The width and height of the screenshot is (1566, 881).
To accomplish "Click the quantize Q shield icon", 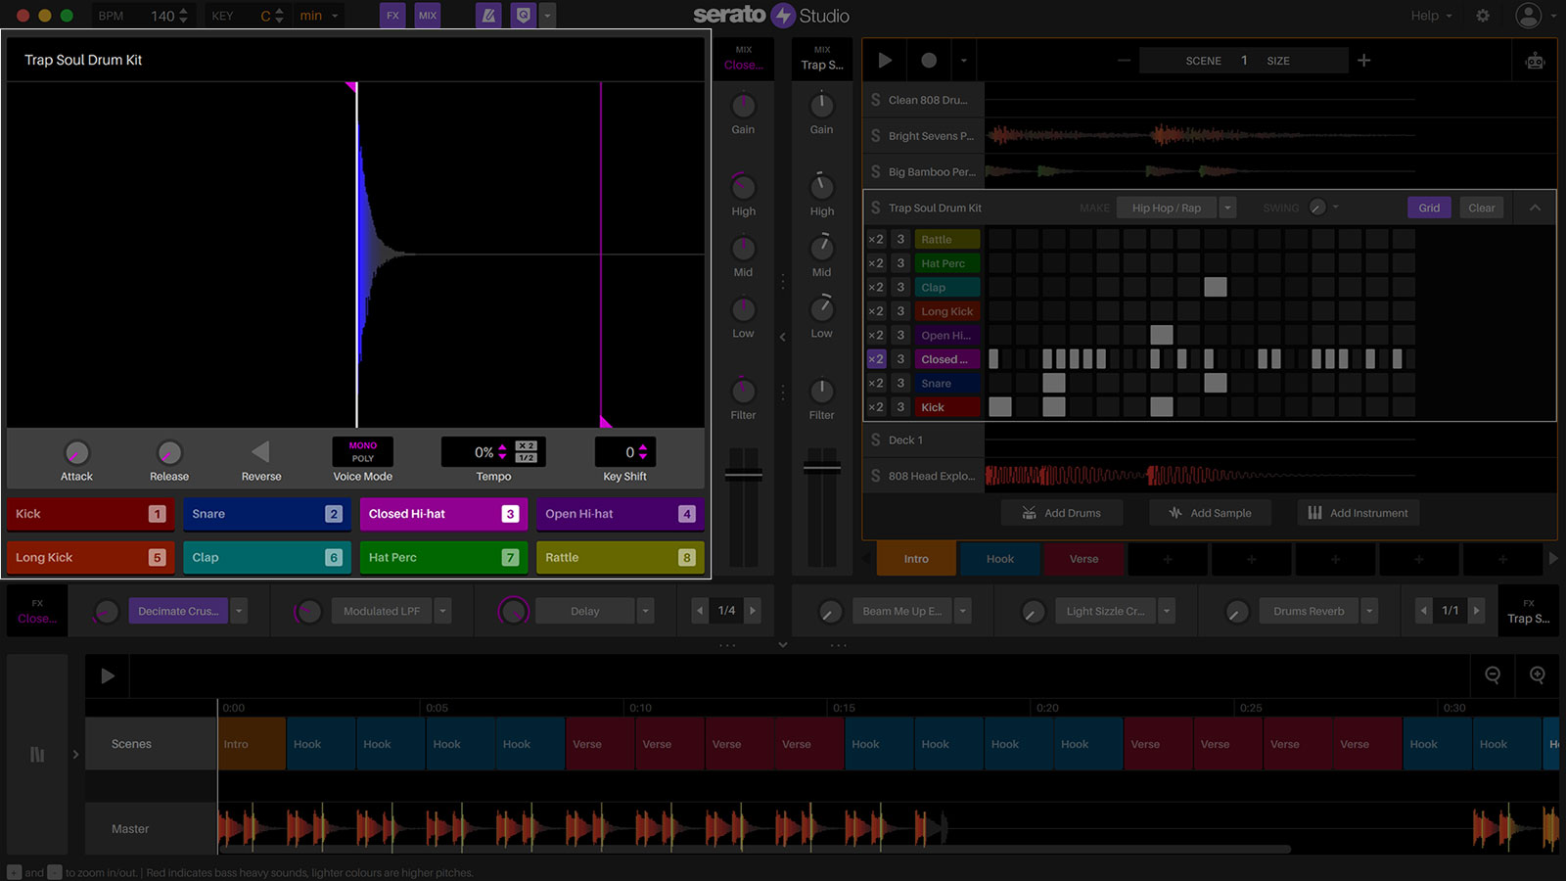I will [x=524, y=16].
